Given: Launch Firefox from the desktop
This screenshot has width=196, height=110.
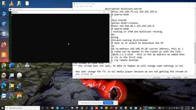Looking at the screenshot, I should pos(4,45).
